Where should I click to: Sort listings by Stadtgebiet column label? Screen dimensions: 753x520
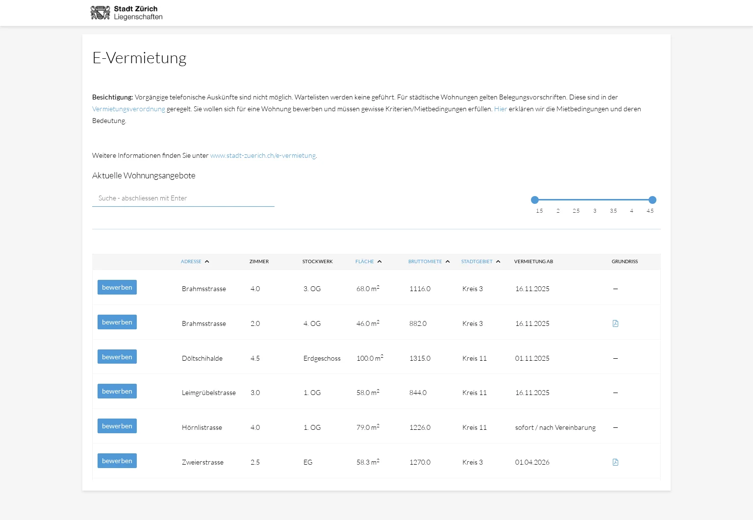(477, 262)
